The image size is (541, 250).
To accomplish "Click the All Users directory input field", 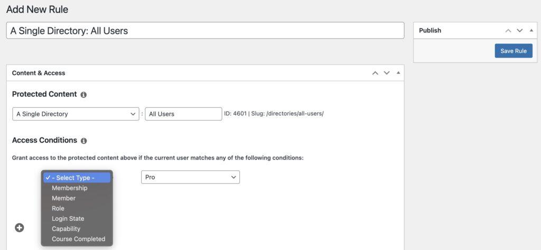I will point(183,114).
